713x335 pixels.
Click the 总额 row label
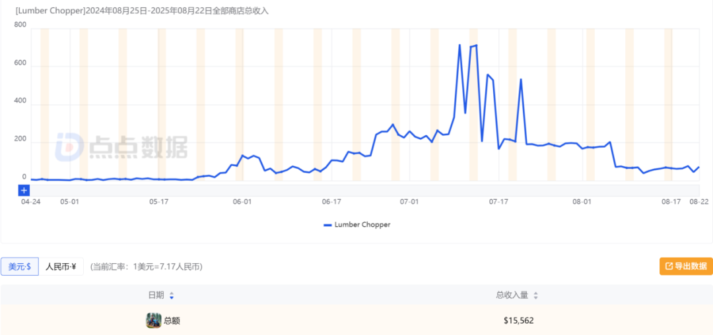(172, 320)
